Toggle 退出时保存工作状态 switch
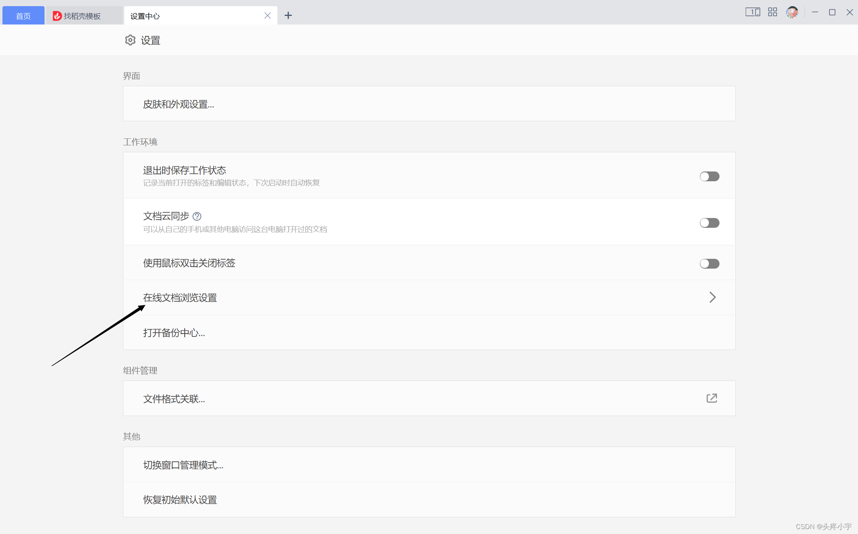The height and width of the screenshot is (534, 858). (709, 176)
